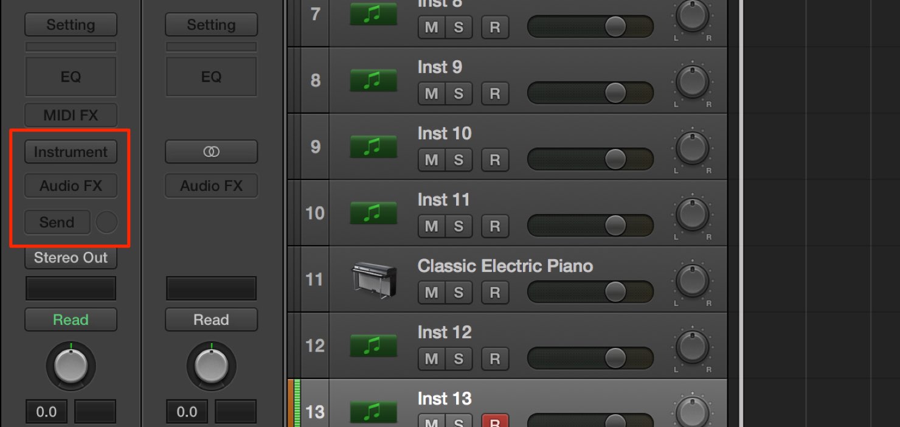
Task: Click the EQ display on first channel strip
Action: click(x=71, y=77)
